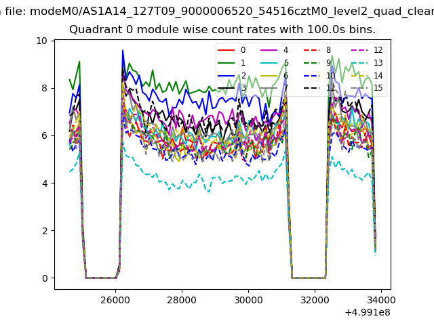Select legend label 9 for green dashed line

pyautogui.click(x=328, y=63)
